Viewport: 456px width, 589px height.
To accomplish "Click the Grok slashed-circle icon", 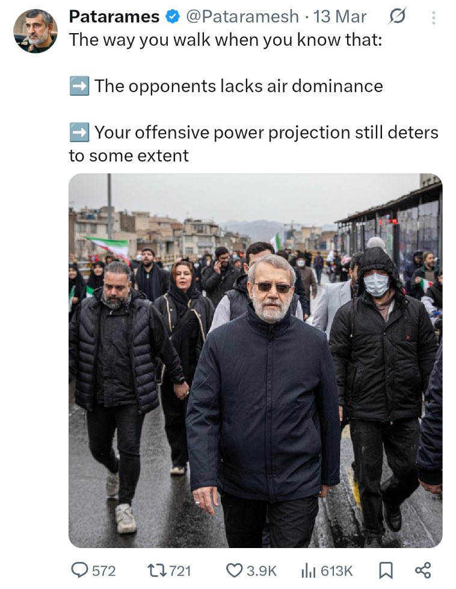I will point(396,16).
